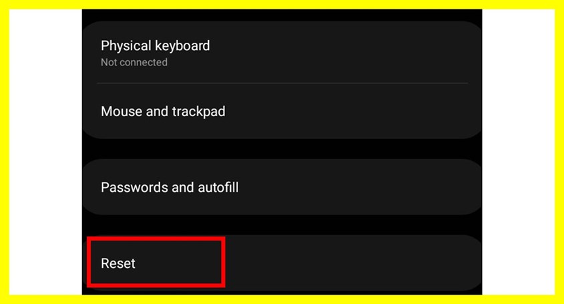The width and height of the screenshot is (564, 304).
Task: Click the divider line below Physical keyboard
Action: click(280, 83)
